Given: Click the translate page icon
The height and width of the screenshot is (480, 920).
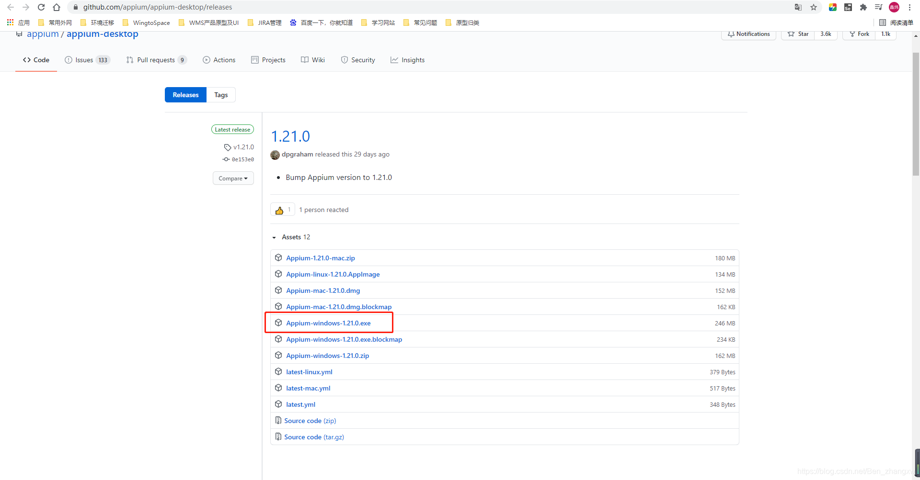Looking at the screenshot, I should tap(798, 7).
